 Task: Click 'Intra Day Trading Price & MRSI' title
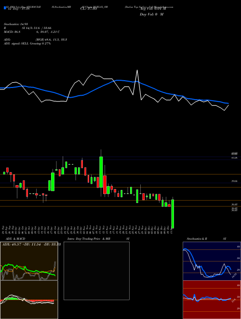[98, 239]
